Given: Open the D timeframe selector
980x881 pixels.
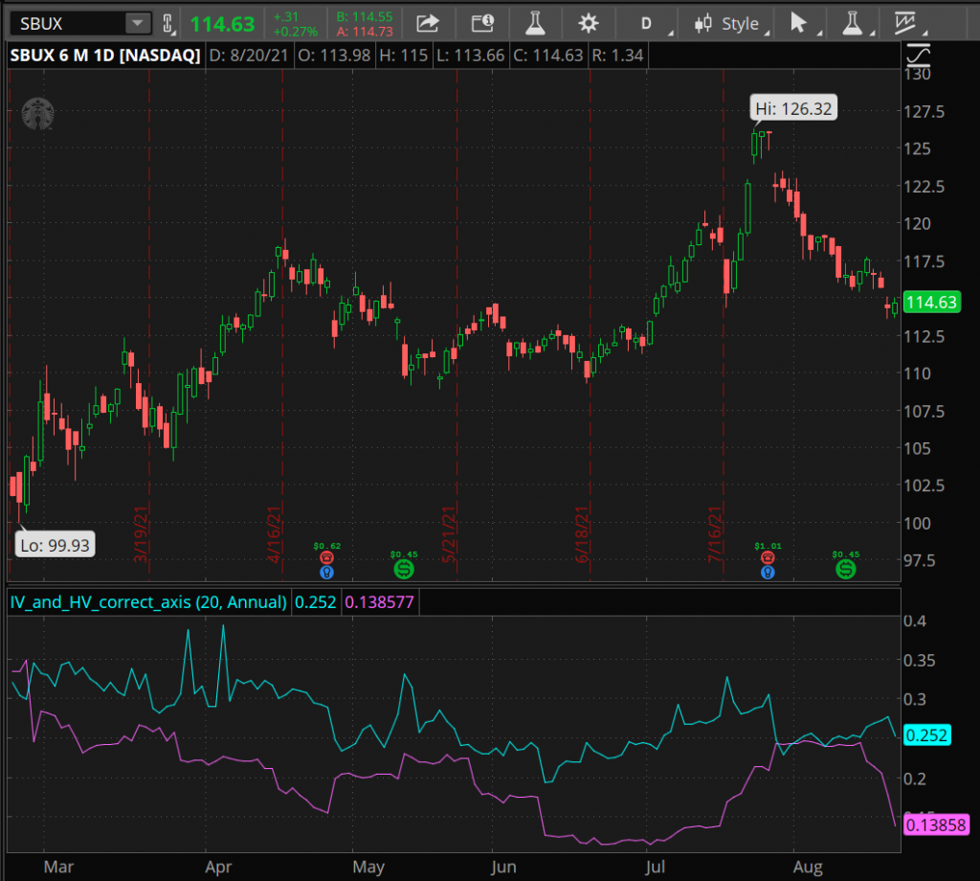Looking at the screenshot, I should 646,24.
